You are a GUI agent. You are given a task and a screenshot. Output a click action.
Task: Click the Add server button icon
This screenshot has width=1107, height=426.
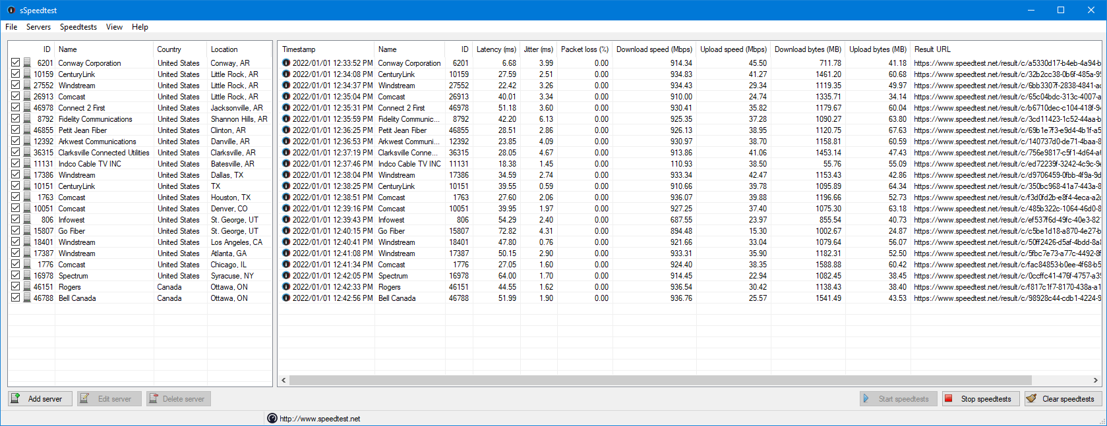point(16,398)
